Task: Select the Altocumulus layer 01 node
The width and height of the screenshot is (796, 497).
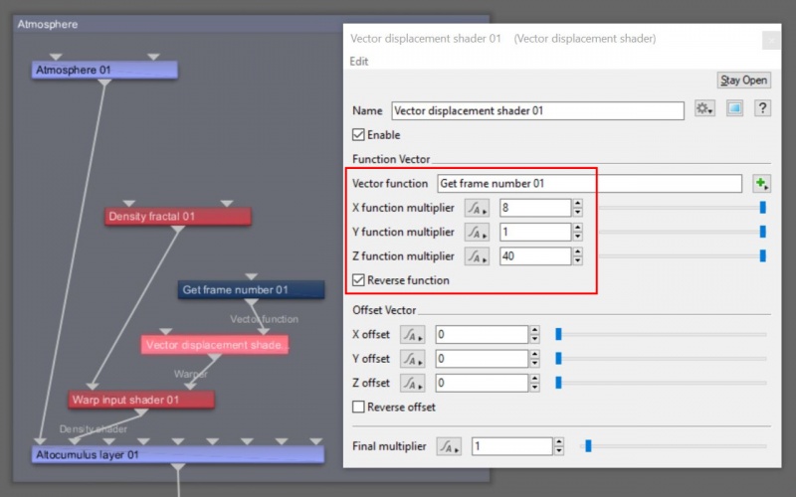Action: (x=178, y=454)
